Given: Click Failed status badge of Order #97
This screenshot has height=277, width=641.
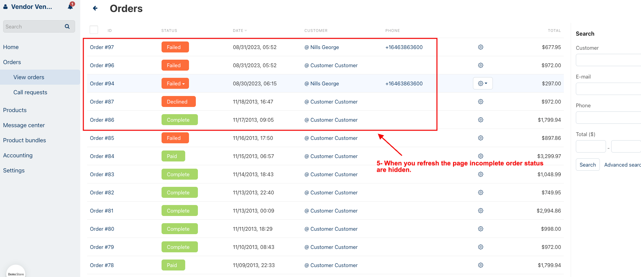Looking at the screenshot, I should 175,47.
